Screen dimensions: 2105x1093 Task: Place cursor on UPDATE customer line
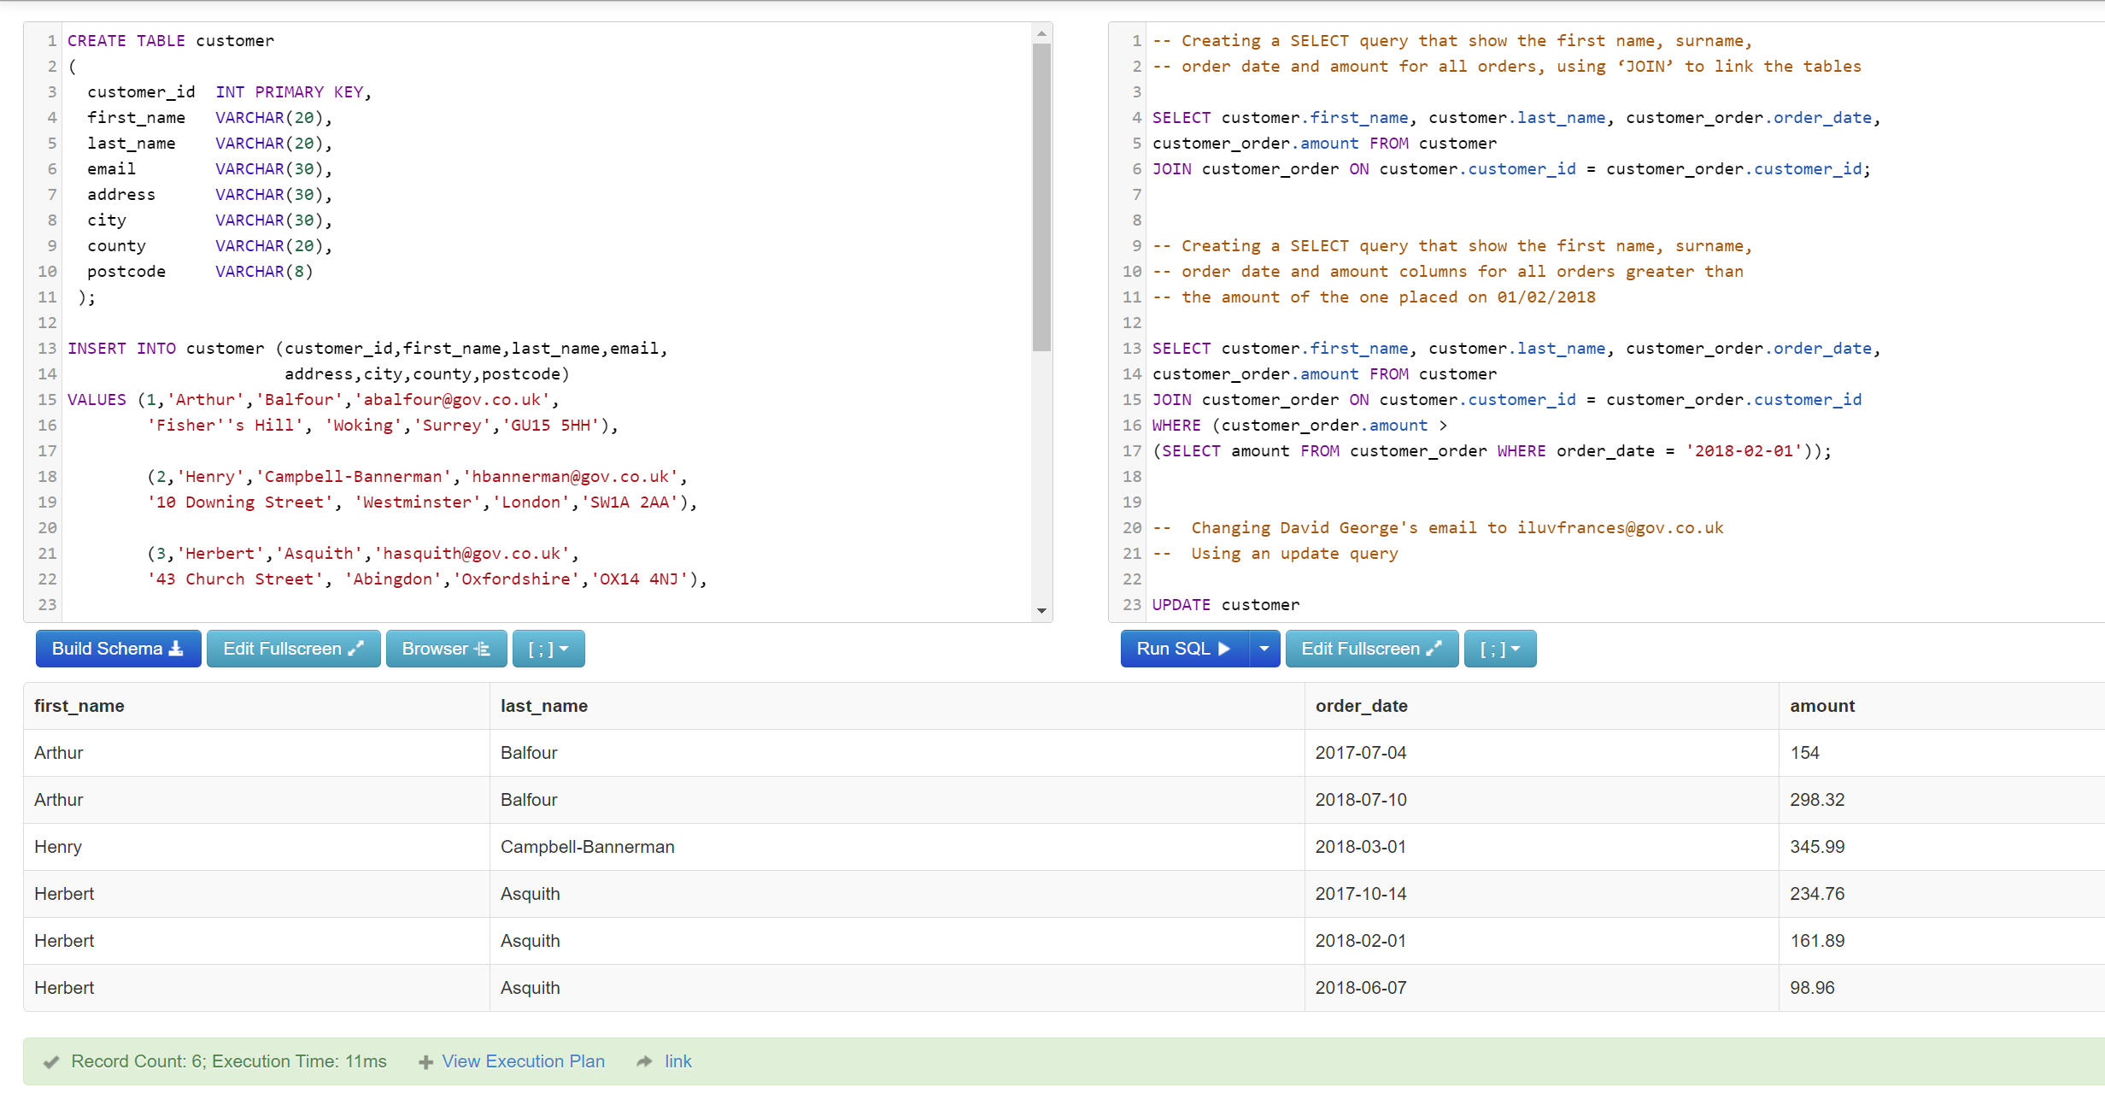click(1225, 605)
